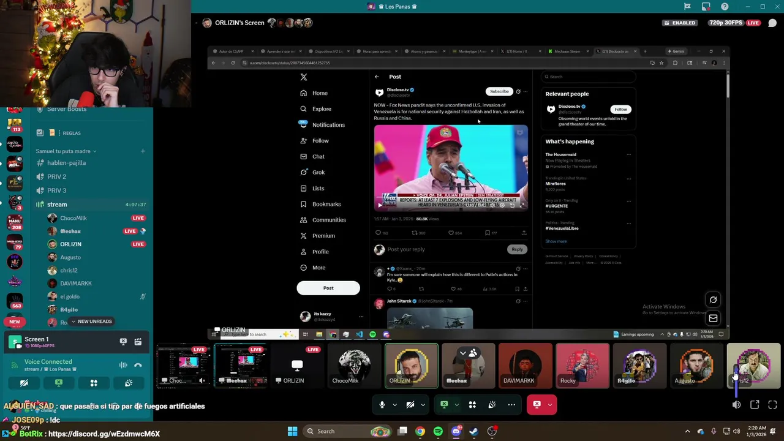Open Discord inbox icon in title bar
The width and height of the screenshot is (784, 441).
tap(706, 7)
